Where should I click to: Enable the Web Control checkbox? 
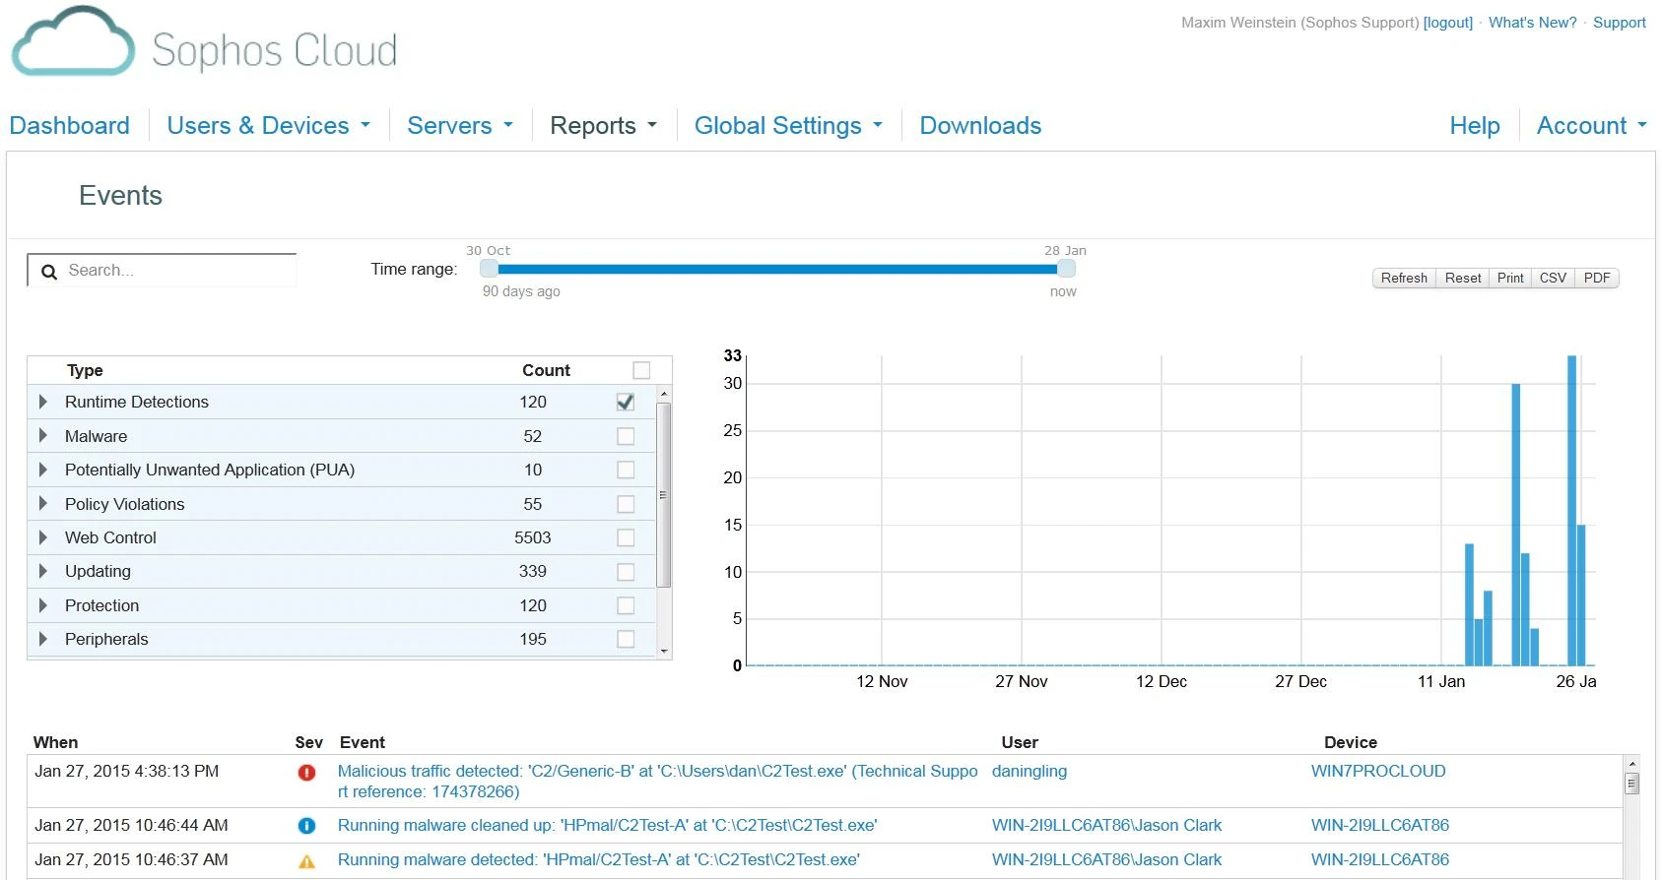click(x=626, y=537)
